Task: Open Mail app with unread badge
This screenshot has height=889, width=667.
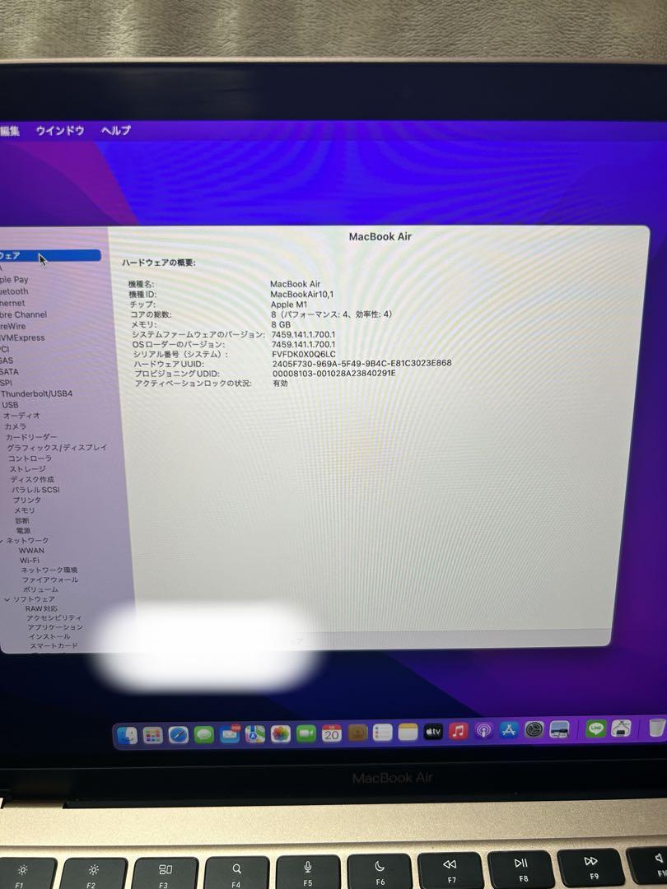Action: coord(230,734)
